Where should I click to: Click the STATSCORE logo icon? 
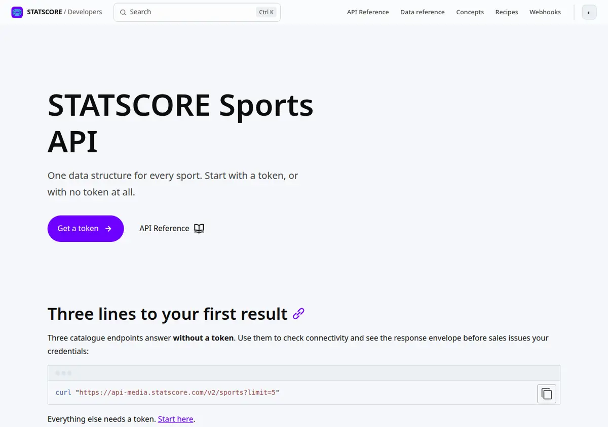click(17, 12)
